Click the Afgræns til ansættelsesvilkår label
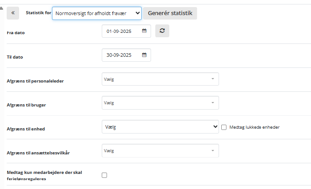Screen dimensions: 311x189 (38, 153)
